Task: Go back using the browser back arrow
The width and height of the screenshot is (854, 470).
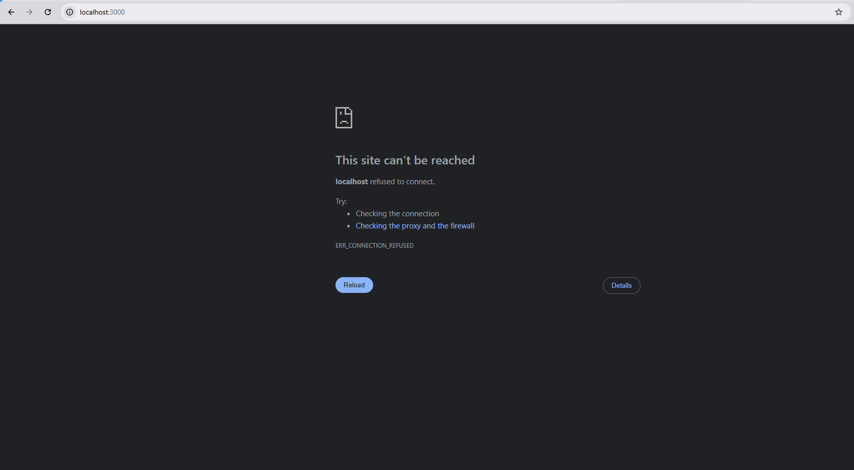Action: tap(11, 12)
